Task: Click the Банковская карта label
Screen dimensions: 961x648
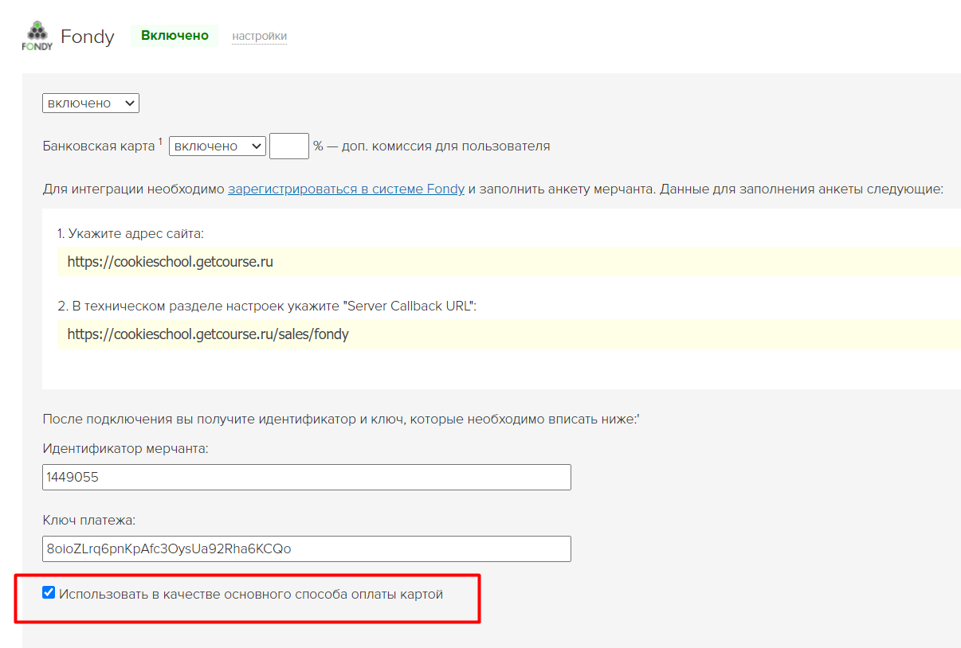Action: click(99, 146)
